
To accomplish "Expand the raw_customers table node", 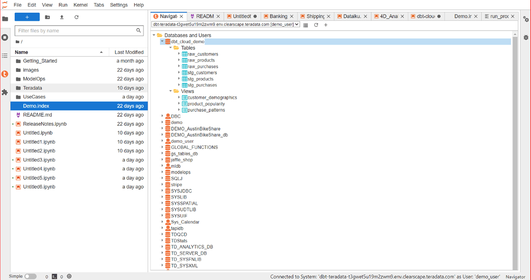I will 179,54.
